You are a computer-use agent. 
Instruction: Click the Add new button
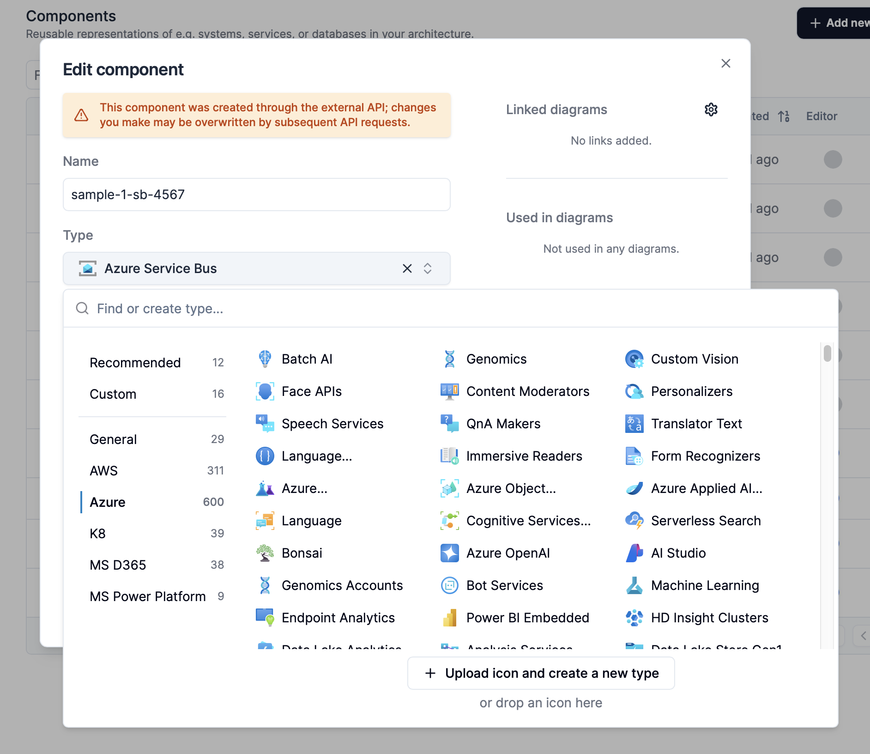pos(834,23)
